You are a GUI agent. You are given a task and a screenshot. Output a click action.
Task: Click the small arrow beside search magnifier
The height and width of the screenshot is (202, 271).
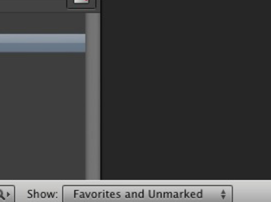pyautogui.click(x=8, y=194)
